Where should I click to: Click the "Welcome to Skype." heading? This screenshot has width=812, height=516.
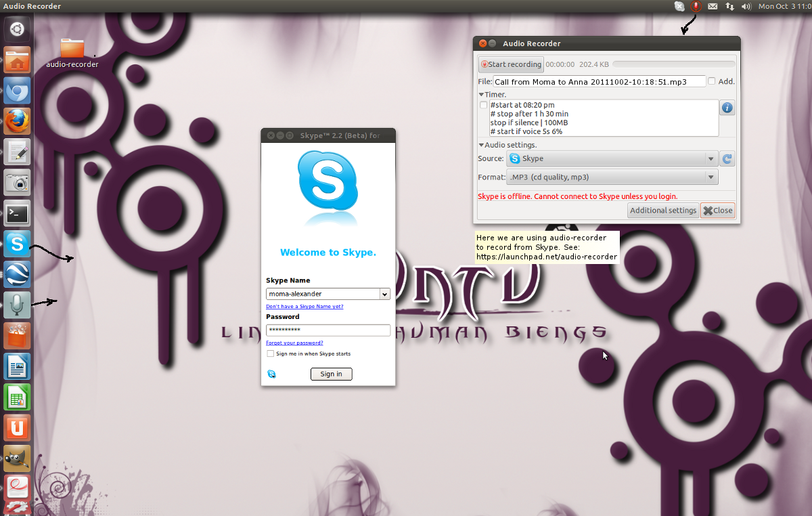pyautogui.click(x=328, y=253)
